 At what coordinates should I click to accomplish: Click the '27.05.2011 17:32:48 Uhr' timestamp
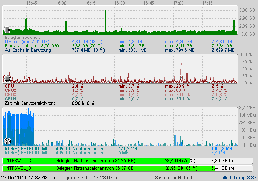[x=29, y=178]
